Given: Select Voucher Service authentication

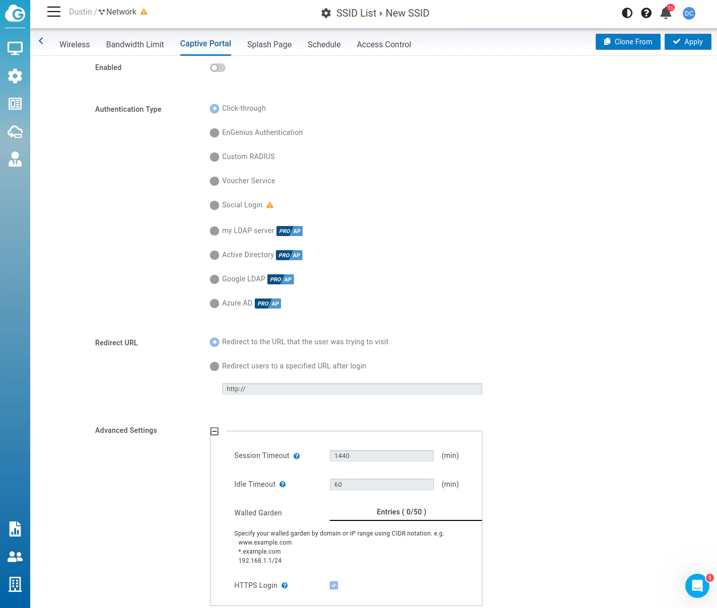Looking at the screenshot, I should tap(214, 181).
